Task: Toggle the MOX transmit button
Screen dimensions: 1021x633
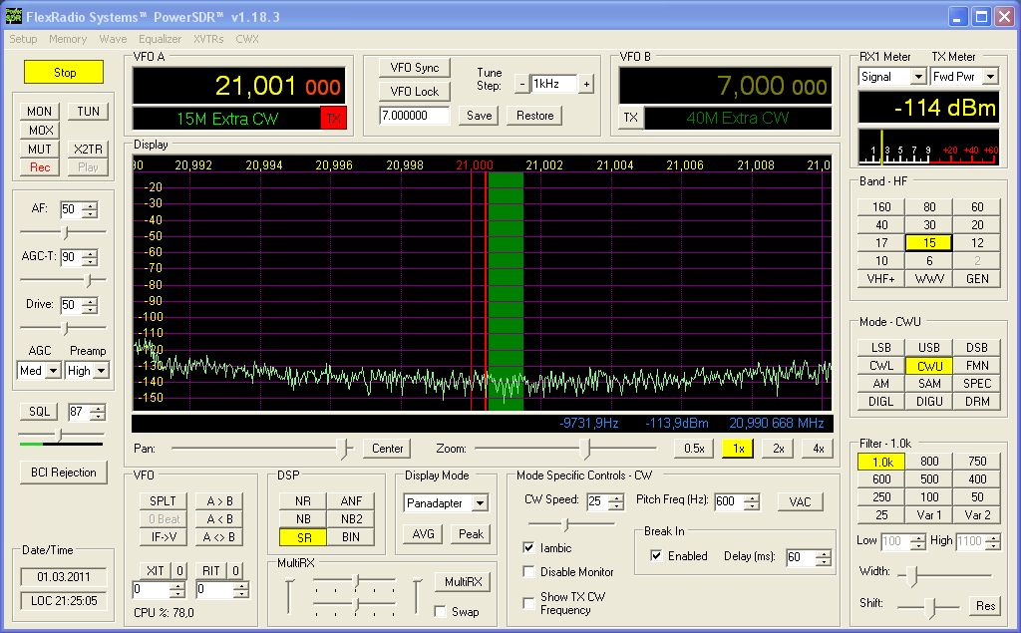Action: pos(40,131)
